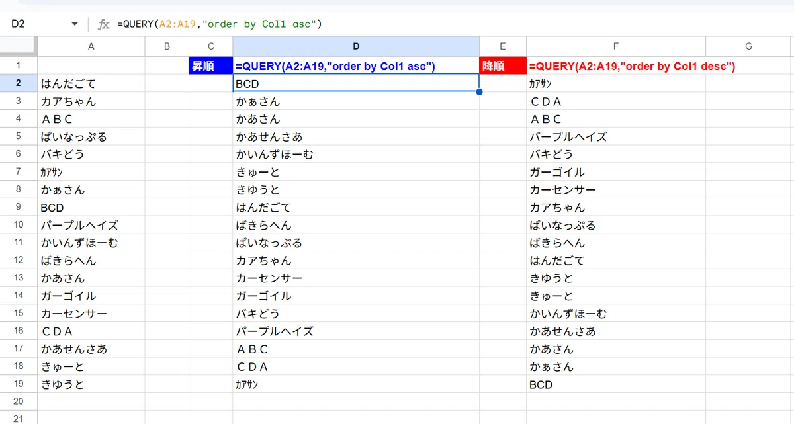Click the red 降順 cell
The width and height of the screenshot is (794, 424).
pyautogui.click(x=503, y=65)
